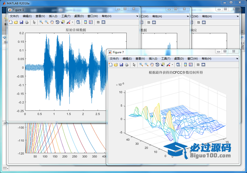Click Insert Colorbar icon in Figure 7 toolbar
Image resolution: width=247 pixels, height=173 pixels.
185,65
